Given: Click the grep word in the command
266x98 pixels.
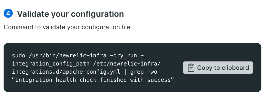Looking at the screenshot, I should [x=137, y=72].
